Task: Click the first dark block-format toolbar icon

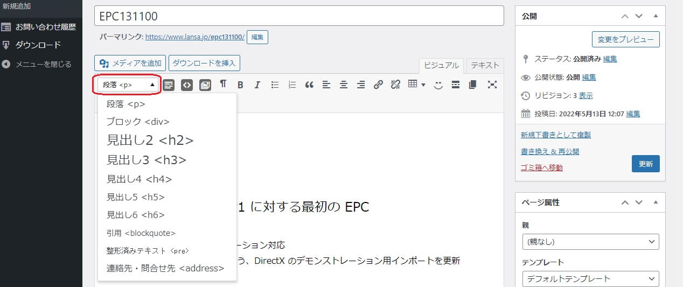Action: point(169,85)
